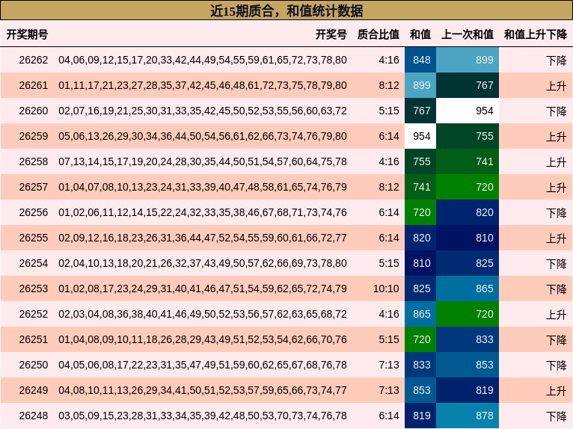Click the draw numbers of period 26259
The width and height of the screenshot is (573, 429).
(x=203, y=136)
